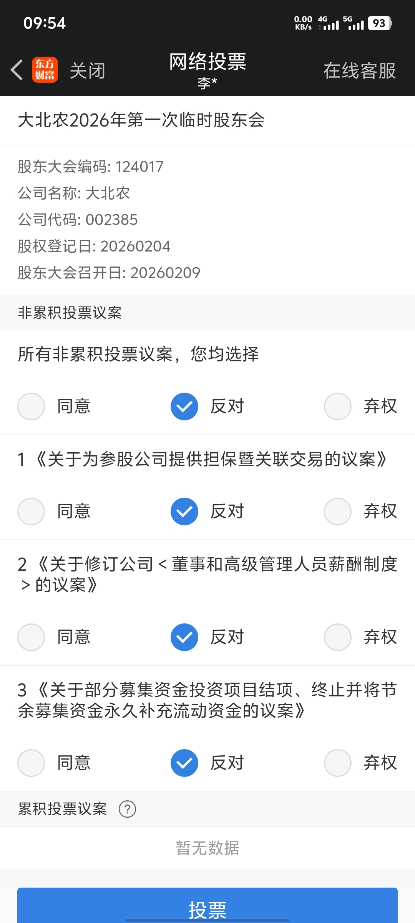415x923 pixels.
Task: Tap the 网络投票 page title
Action: pos(207,62)
